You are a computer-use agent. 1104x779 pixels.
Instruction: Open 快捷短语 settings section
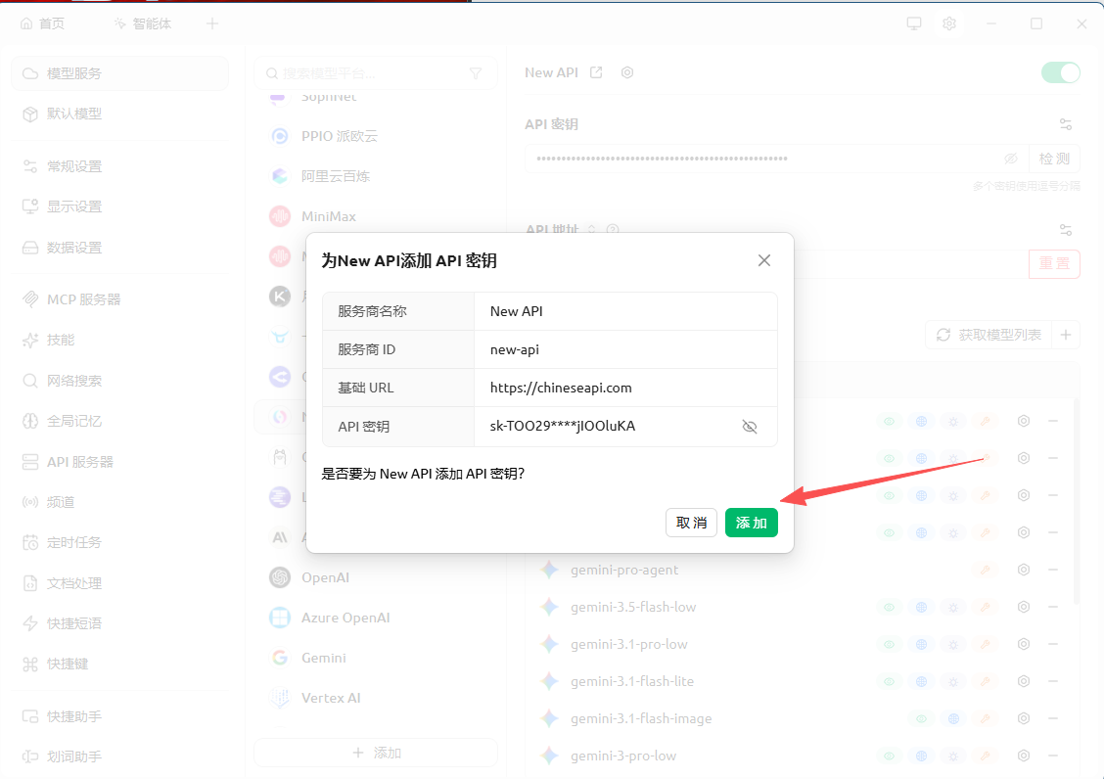tap(119, 623)
